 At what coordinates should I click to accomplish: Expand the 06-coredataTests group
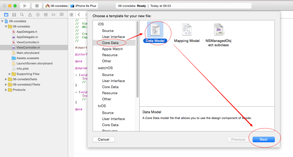click(6, 79)
